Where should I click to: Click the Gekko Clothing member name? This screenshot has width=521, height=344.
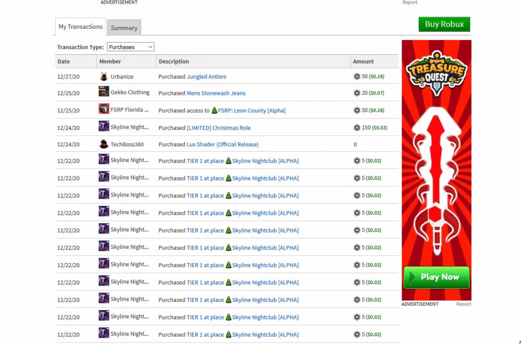point(130,92)
